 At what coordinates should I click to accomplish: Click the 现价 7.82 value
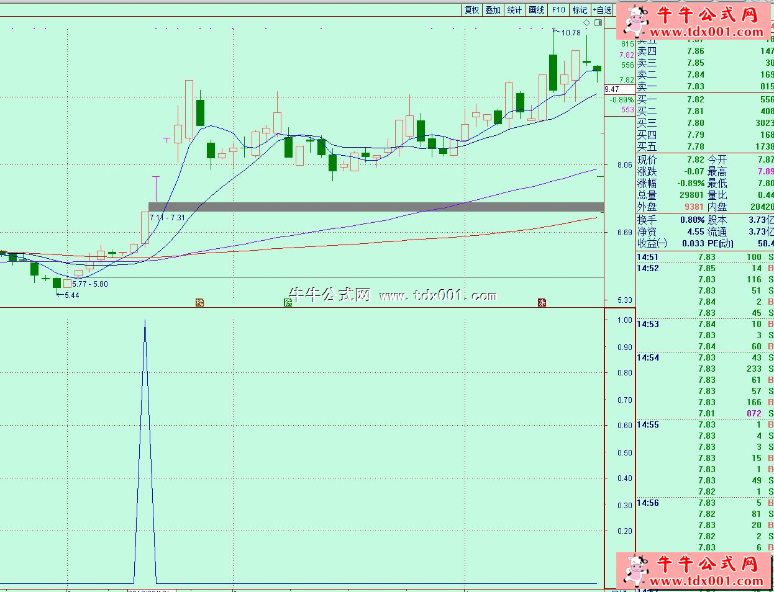pyautogui.click(x=696, y=159)
